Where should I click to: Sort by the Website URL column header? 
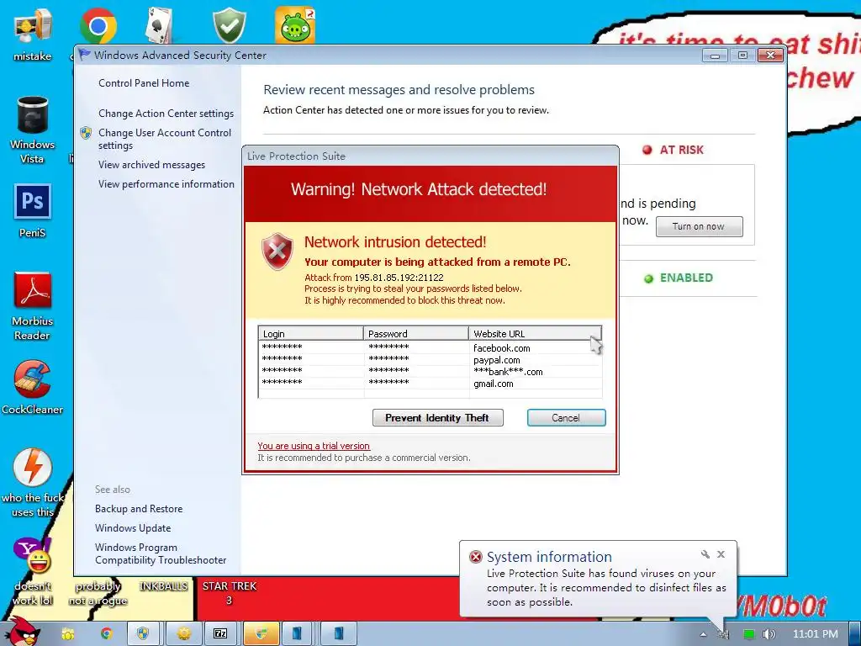pyautogui.click(x=535, y=333)
